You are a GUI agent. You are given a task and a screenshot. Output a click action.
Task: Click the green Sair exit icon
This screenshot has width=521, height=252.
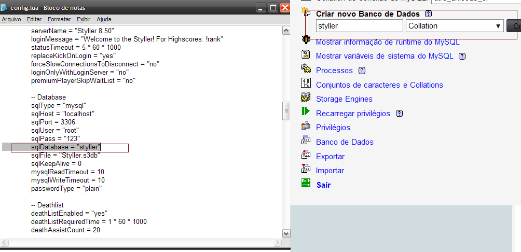coord(306,183)
